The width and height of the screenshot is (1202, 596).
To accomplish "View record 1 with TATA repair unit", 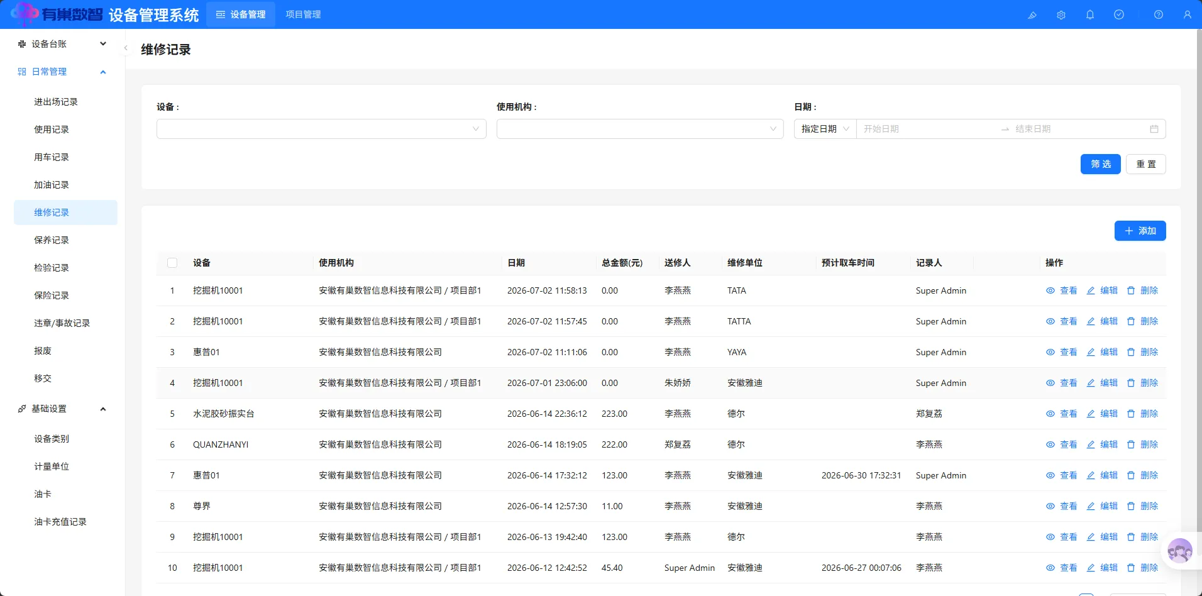I will click(1062, 290).
